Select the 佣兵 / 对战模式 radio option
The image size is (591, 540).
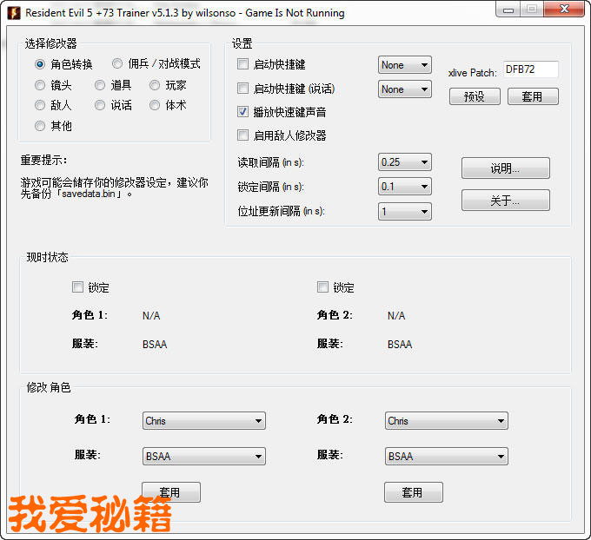point(117,64)
